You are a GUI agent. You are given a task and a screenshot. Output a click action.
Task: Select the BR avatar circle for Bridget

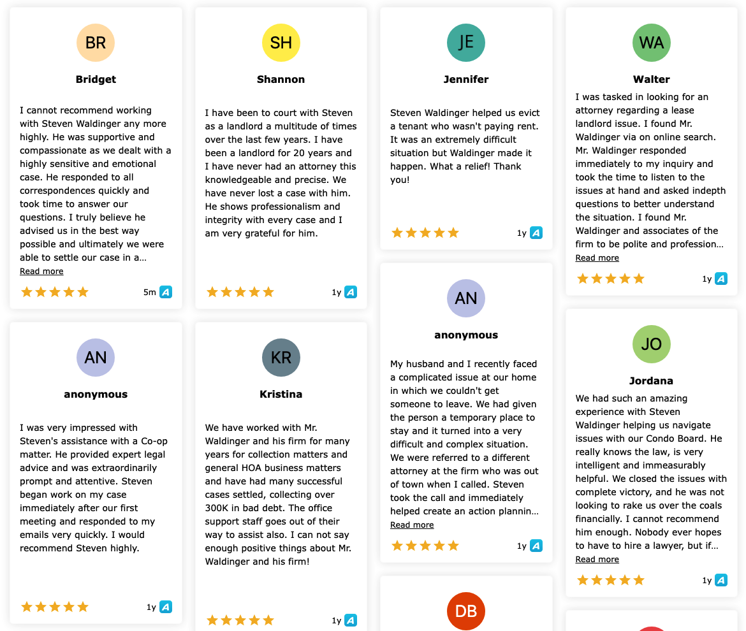(96, 43)
